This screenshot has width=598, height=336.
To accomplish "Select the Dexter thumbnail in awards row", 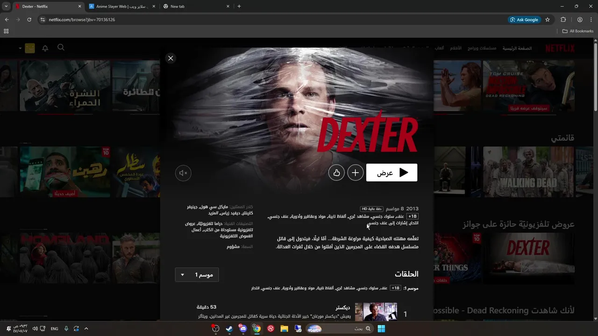I will point(528,259).
